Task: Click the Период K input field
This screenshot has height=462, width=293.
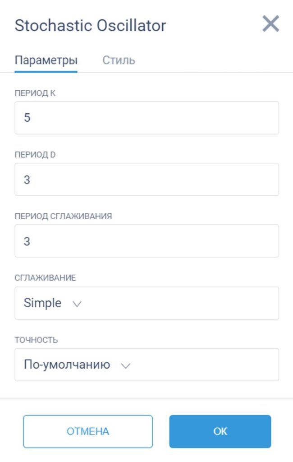Action: 146,118
